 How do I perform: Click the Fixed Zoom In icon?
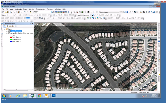(x=85, y=12)
